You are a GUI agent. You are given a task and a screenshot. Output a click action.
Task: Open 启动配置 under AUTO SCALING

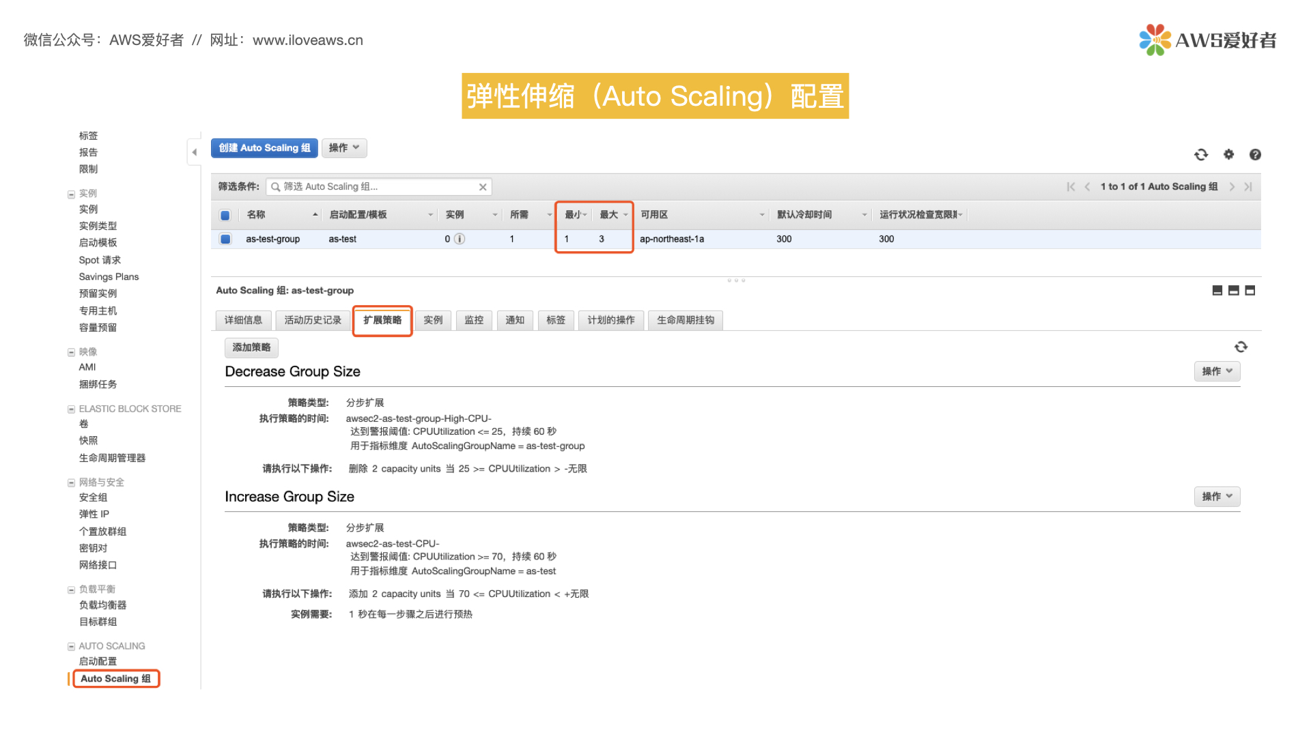coord(98,661)
